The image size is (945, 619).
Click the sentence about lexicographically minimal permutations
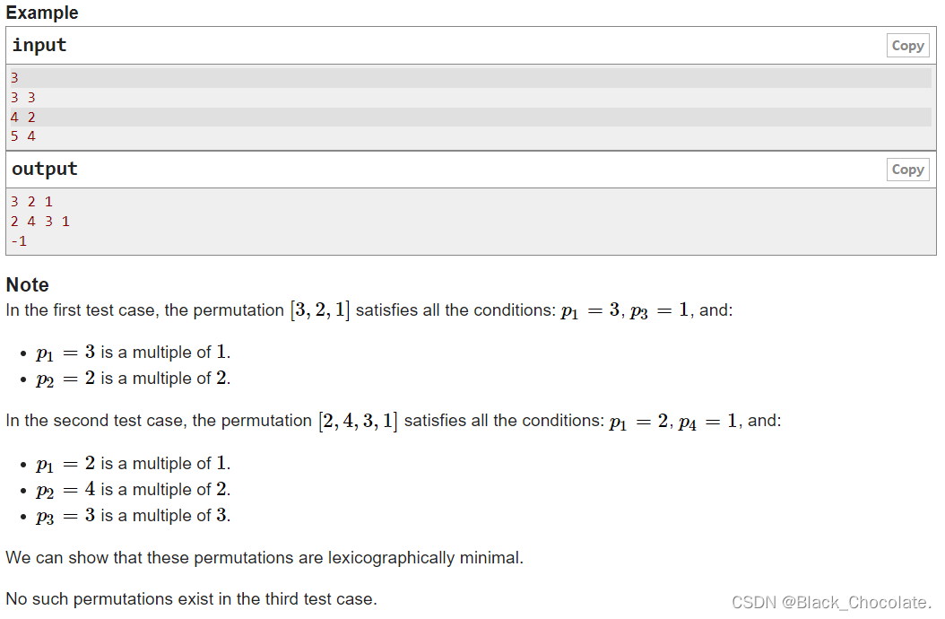tap(264, 558)
